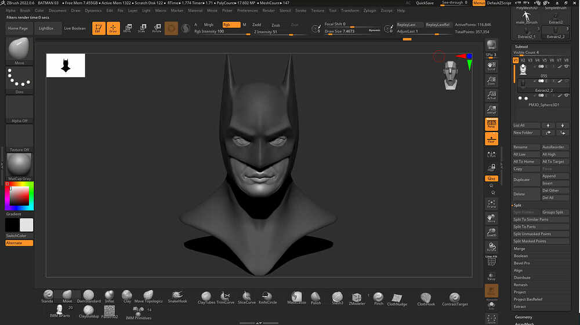Click the Duplicate subtool button
The image size is (580, 325).
(526, 180)
